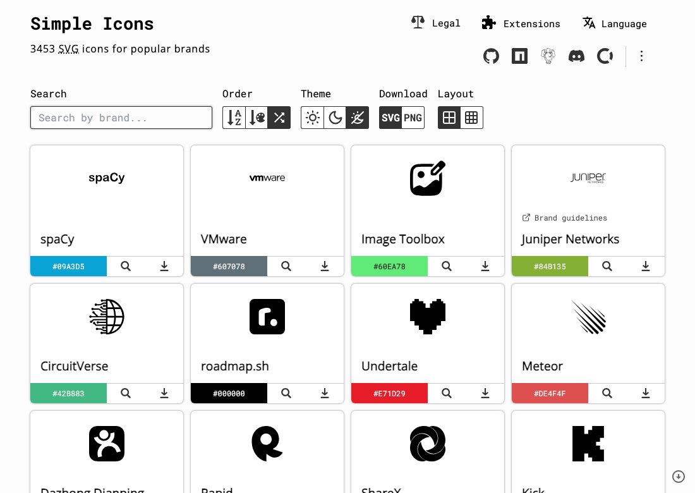Viewport: 695px width, 493px height.
Task: Switch to light theme
Action: (x=313, y=118)
